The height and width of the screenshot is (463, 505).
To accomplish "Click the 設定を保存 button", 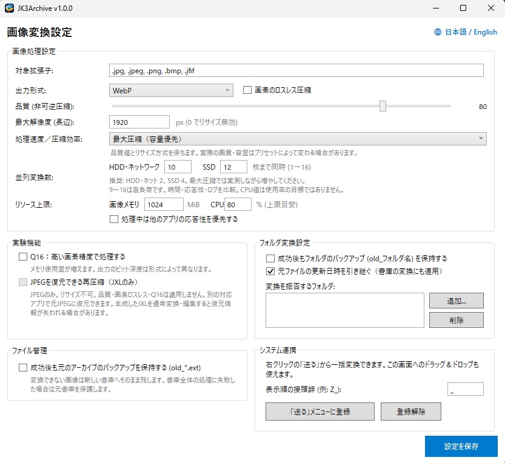I will coord(461,446).
